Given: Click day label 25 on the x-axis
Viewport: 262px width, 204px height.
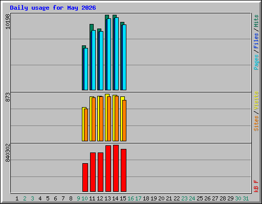Looking at the screenshot, I should 200,198.
